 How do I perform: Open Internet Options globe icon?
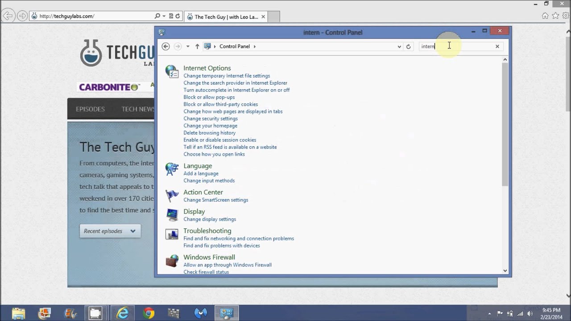coord(172,71)
